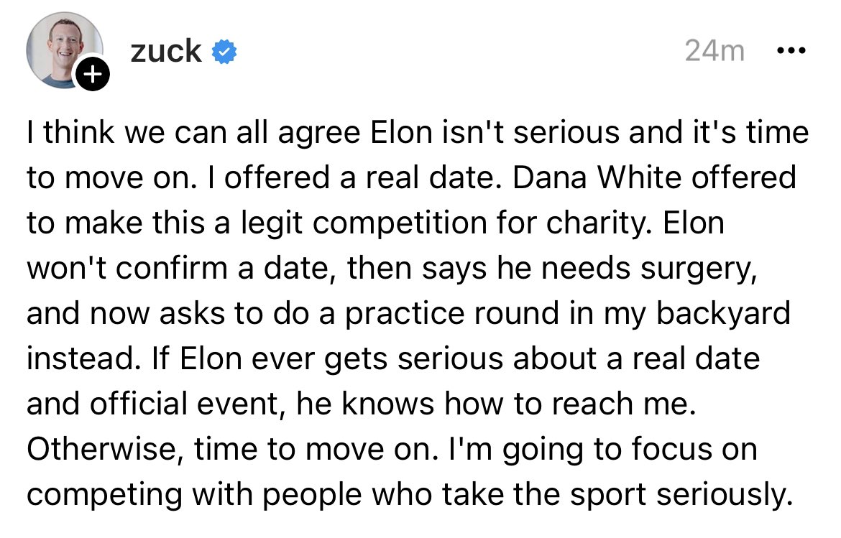Click the follow plus badge on the avatar

[x=94, y=73]
